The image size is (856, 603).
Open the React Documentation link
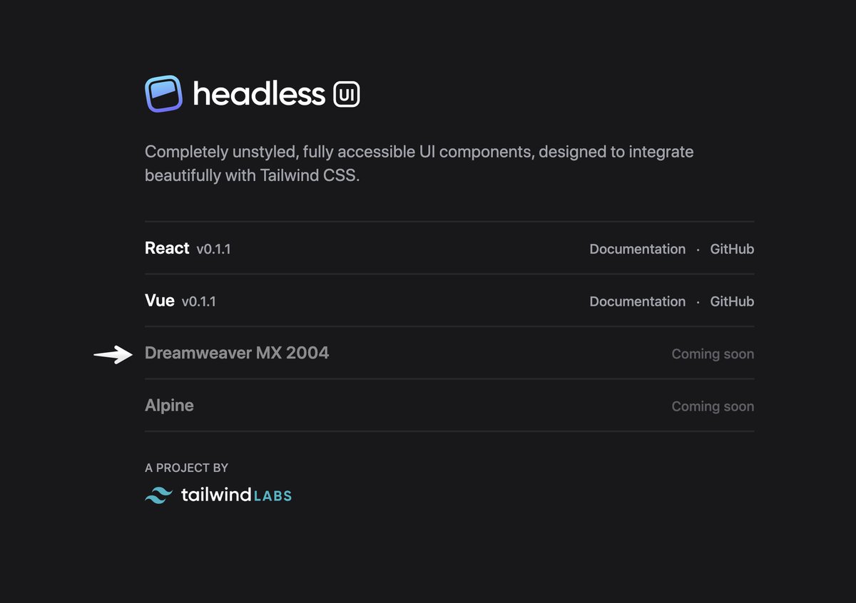point(637,249)
